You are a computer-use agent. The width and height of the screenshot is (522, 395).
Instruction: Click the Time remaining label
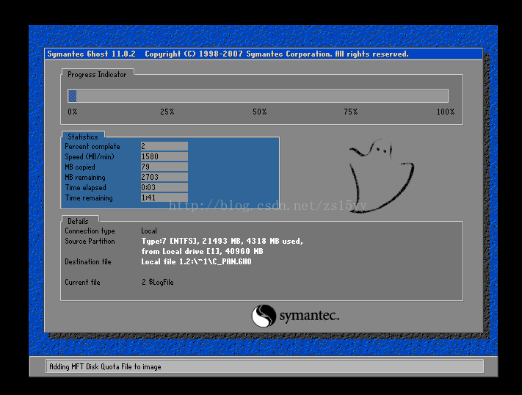pos(89,198)
